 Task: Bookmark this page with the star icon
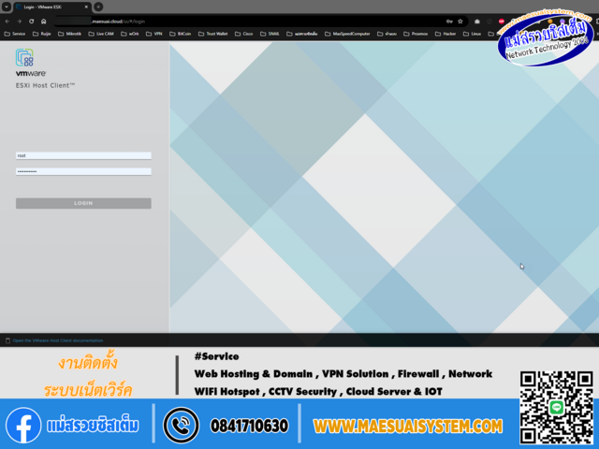[x=460, y=22]
